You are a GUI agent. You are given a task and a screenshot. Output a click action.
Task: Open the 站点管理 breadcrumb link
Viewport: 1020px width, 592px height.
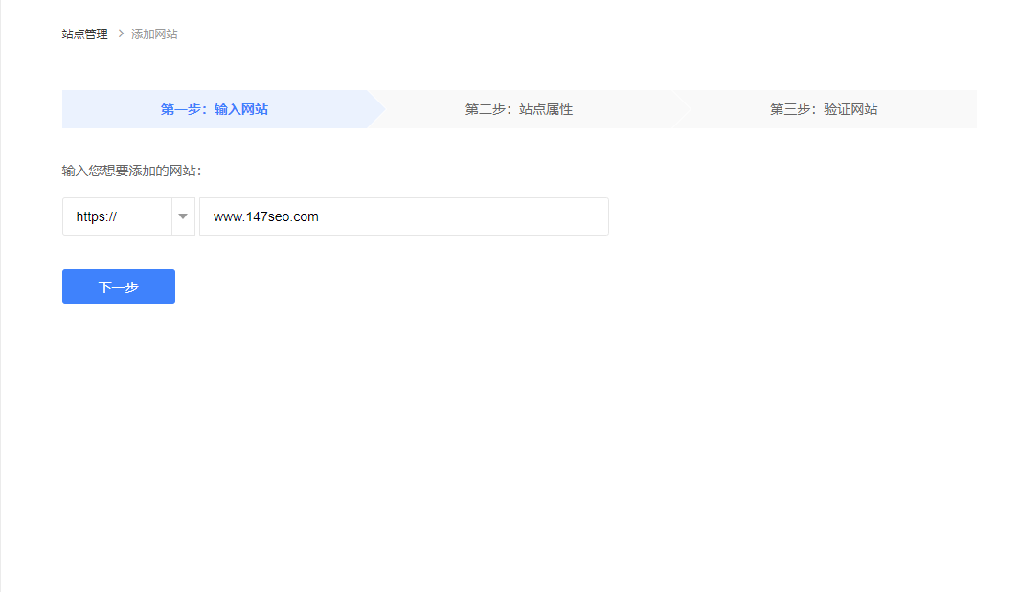pyautogui.click(x=84, y=34)
